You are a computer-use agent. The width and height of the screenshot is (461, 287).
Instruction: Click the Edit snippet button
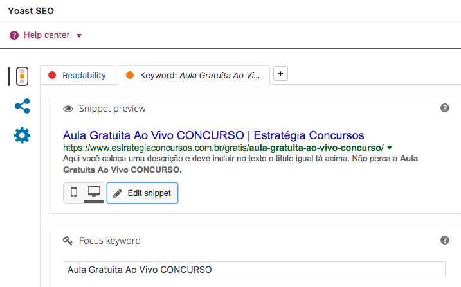point(142,193)
